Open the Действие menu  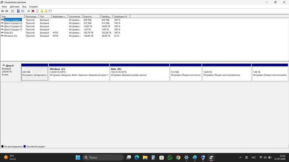pyautogui.click(x=14, y=7)
